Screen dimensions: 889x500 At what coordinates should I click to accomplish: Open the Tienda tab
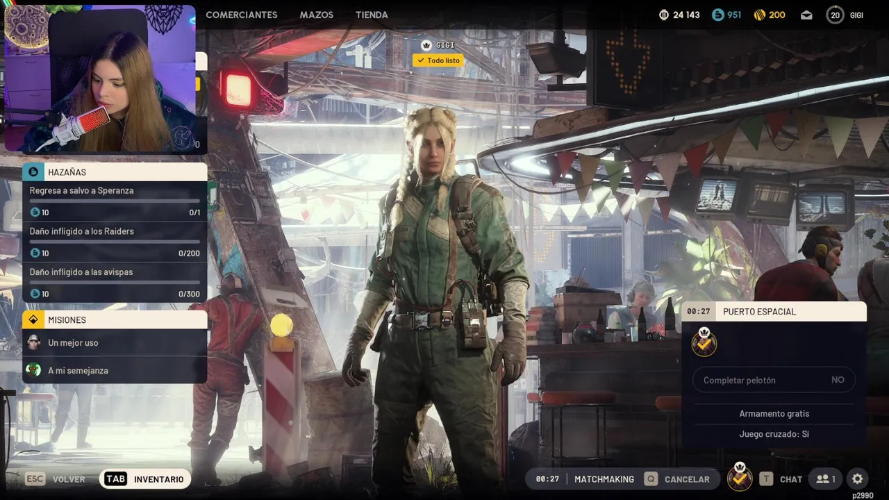click(x=372, y=15)
